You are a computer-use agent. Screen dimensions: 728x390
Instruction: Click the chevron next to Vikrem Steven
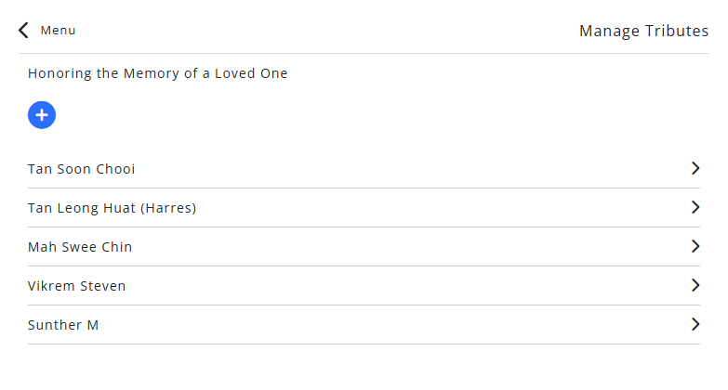tap(695, 285)
